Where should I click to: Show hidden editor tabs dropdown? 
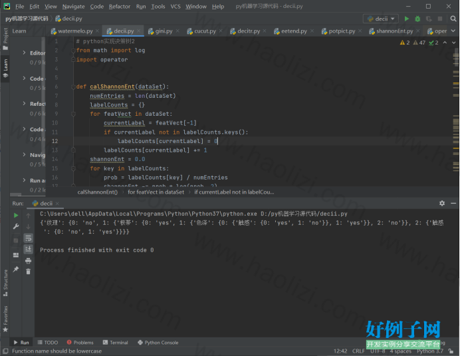pyautogui.click(x=453, y=31)
